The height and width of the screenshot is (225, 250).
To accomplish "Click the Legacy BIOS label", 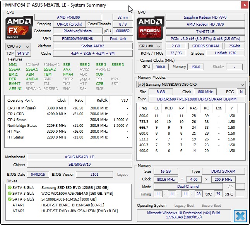I will [123, 175].
